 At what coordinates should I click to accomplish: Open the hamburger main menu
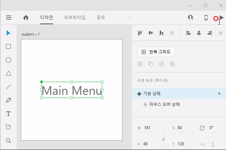pos(9,18)
